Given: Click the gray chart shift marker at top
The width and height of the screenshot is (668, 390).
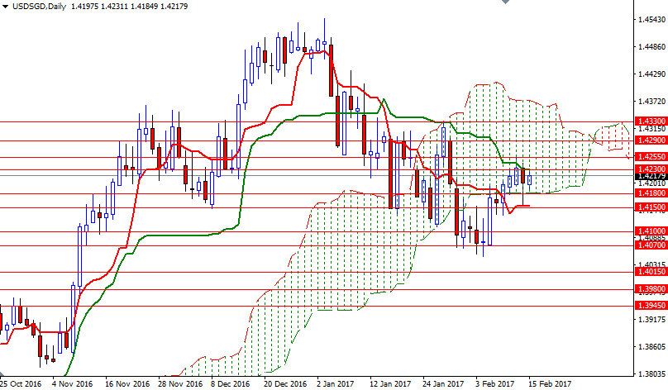Looking at the screenshot, I should click(x=505, y=2).
